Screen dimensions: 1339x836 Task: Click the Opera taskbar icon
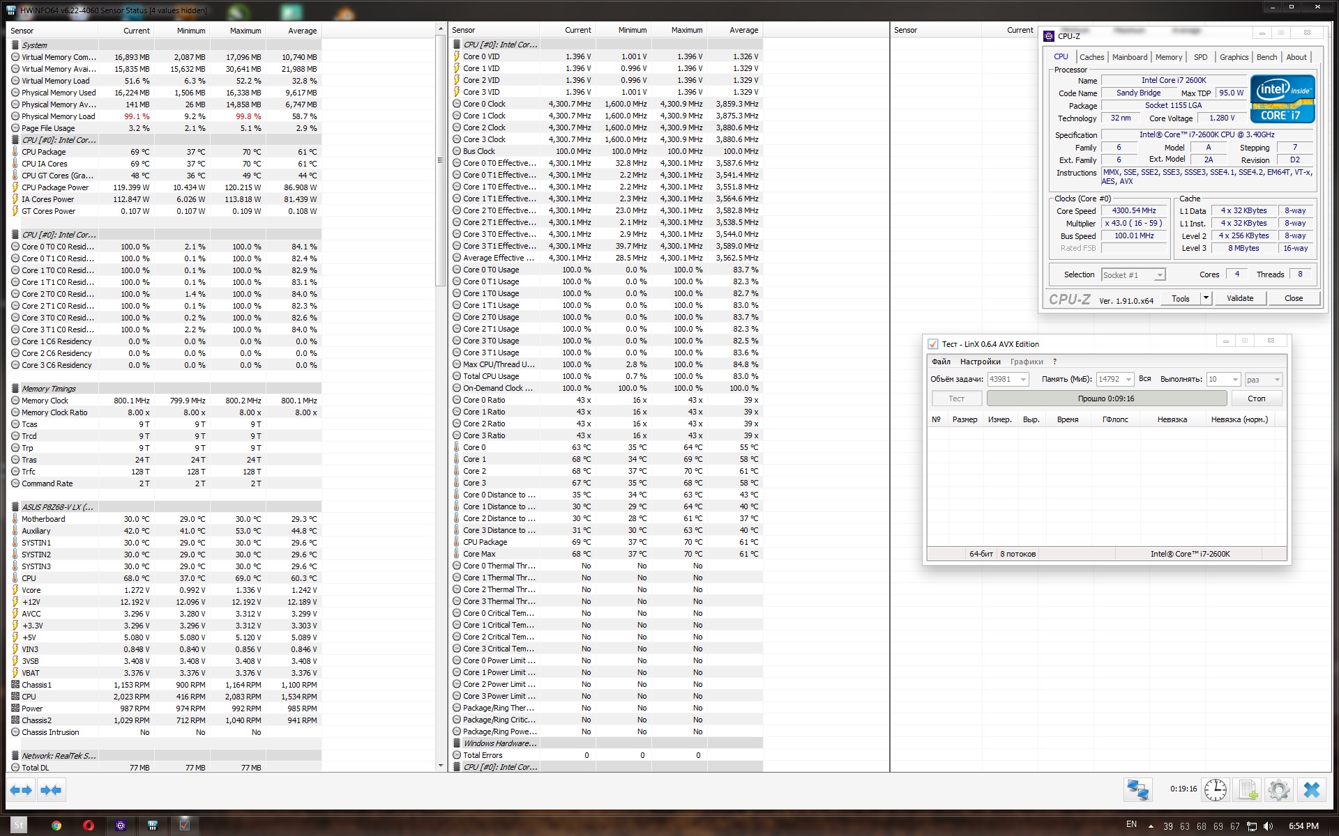click(89, 826)
